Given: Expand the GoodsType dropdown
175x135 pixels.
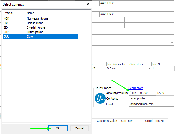Looking at the screenshot, I should [149, 68].
